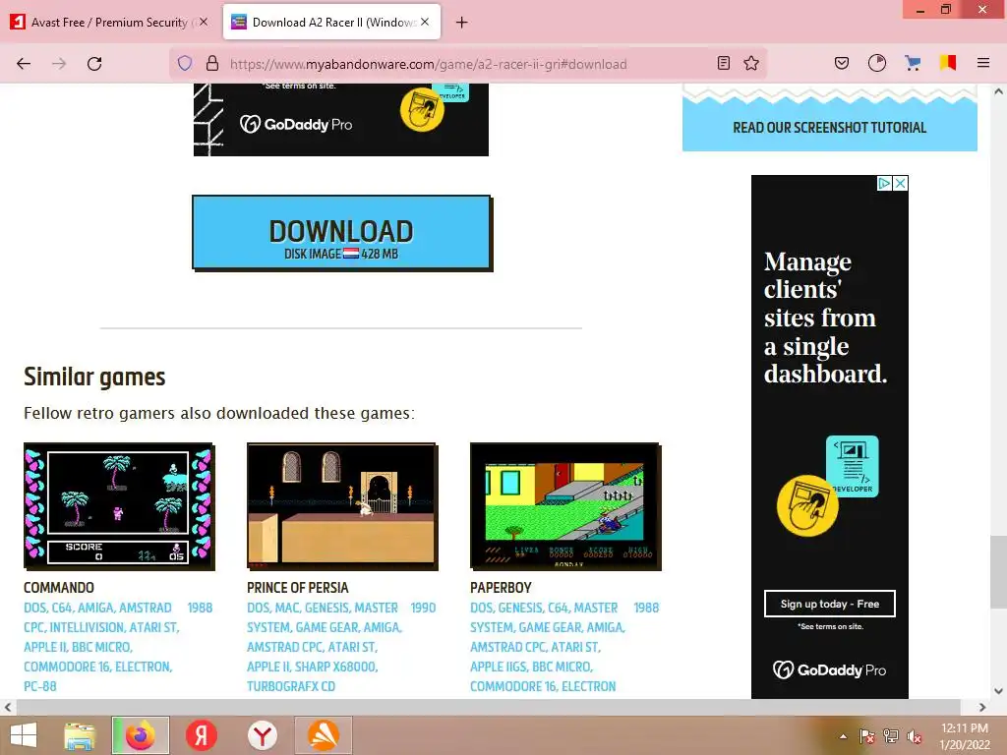
Task: Open READ OUR SCREENSHOT TUTORIAL banner
Action: click(830, 127)
